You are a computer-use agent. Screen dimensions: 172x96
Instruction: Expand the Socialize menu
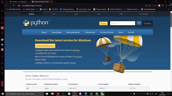[148, 23]
